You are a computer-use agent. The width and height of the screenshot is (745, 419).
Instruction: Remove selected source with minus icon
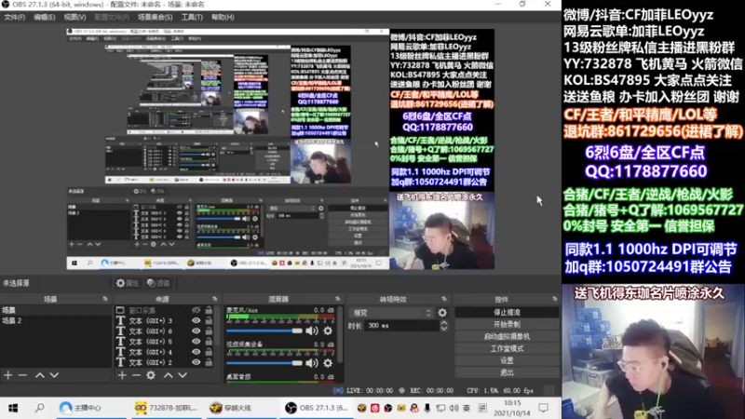[136, 375]
